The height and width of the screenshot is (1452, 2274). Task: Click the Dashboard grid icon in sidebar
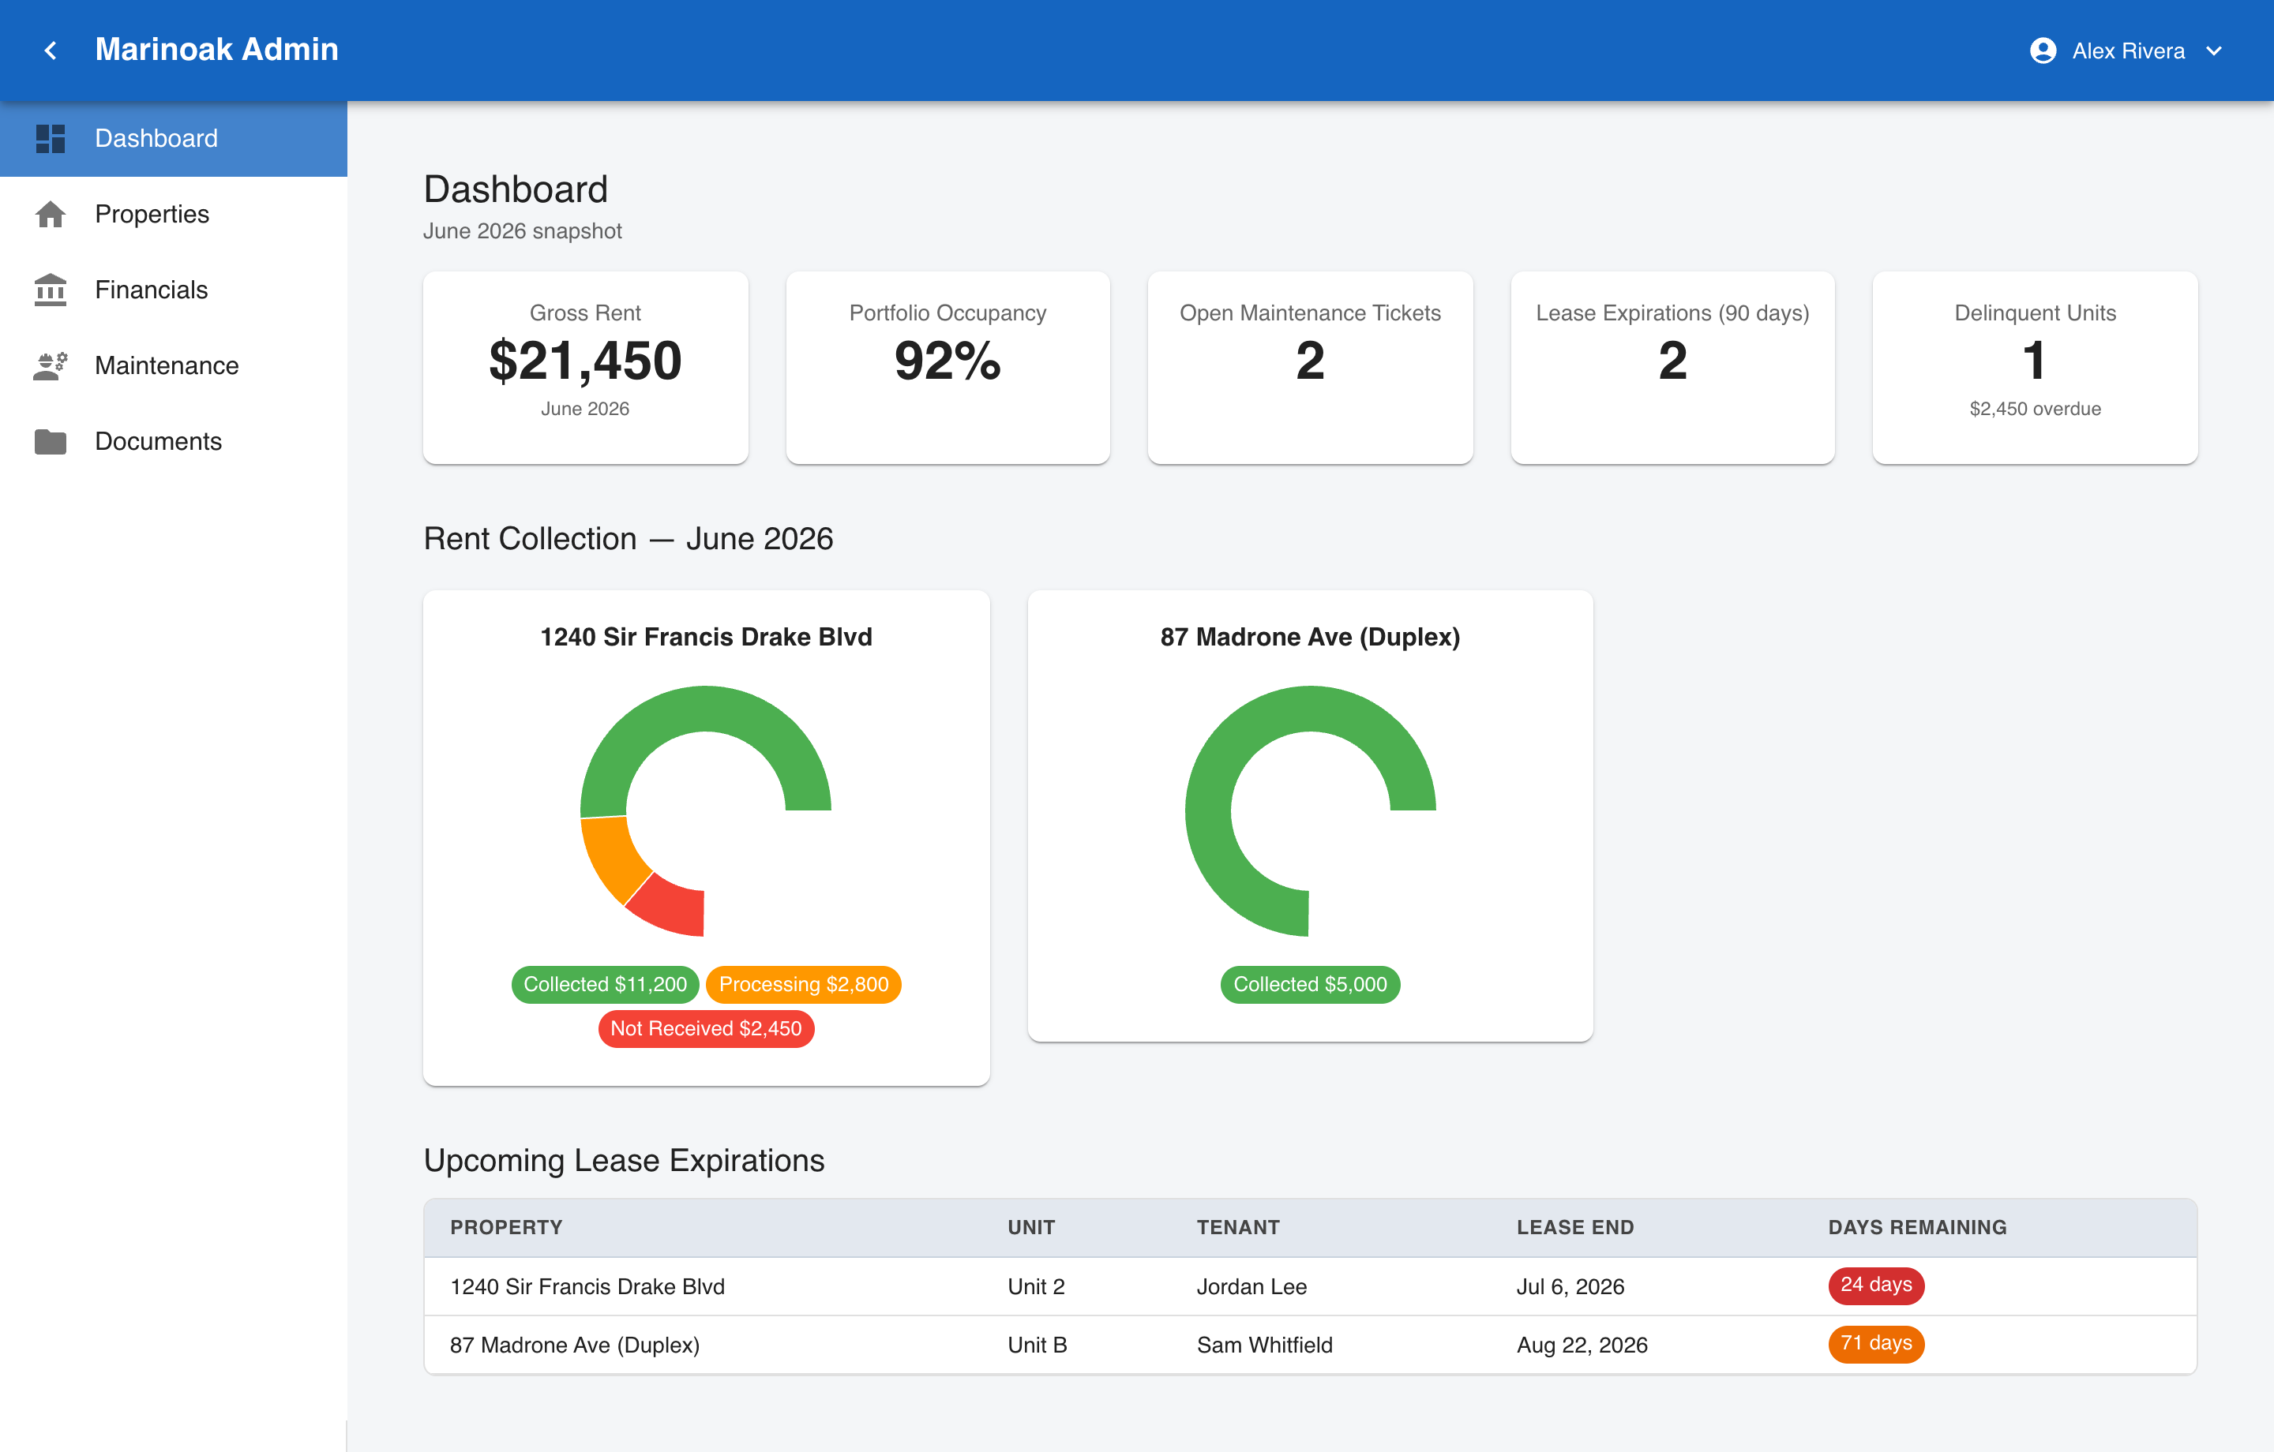pyautogui.click(x=50, y=139)
